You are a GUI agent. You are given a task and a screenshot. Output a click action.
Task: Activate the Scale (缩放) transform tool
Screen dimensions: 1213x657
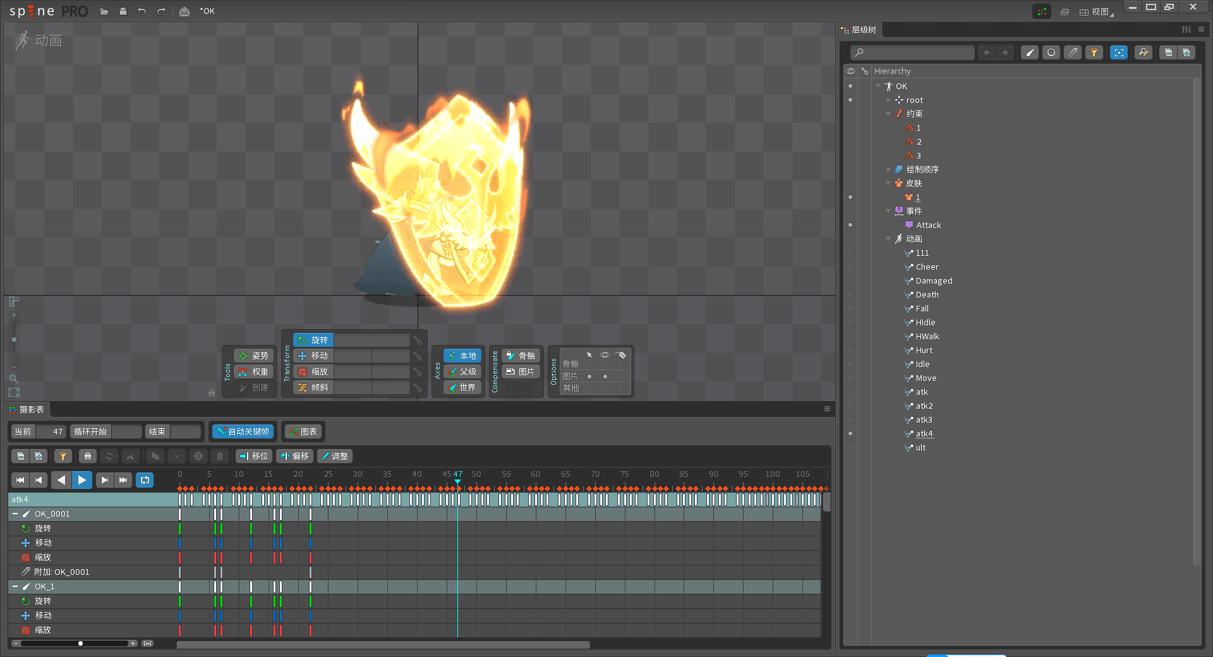(x=313, y=371)
